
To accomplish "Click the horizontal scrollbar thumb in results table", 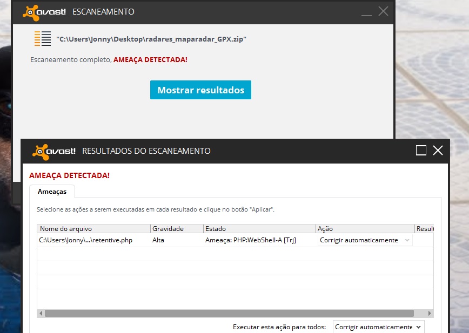I will pos(230,313).
